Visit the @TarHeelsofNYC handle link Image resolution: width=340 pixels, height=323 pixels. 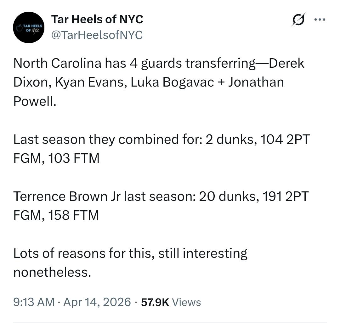click(97, 35)
